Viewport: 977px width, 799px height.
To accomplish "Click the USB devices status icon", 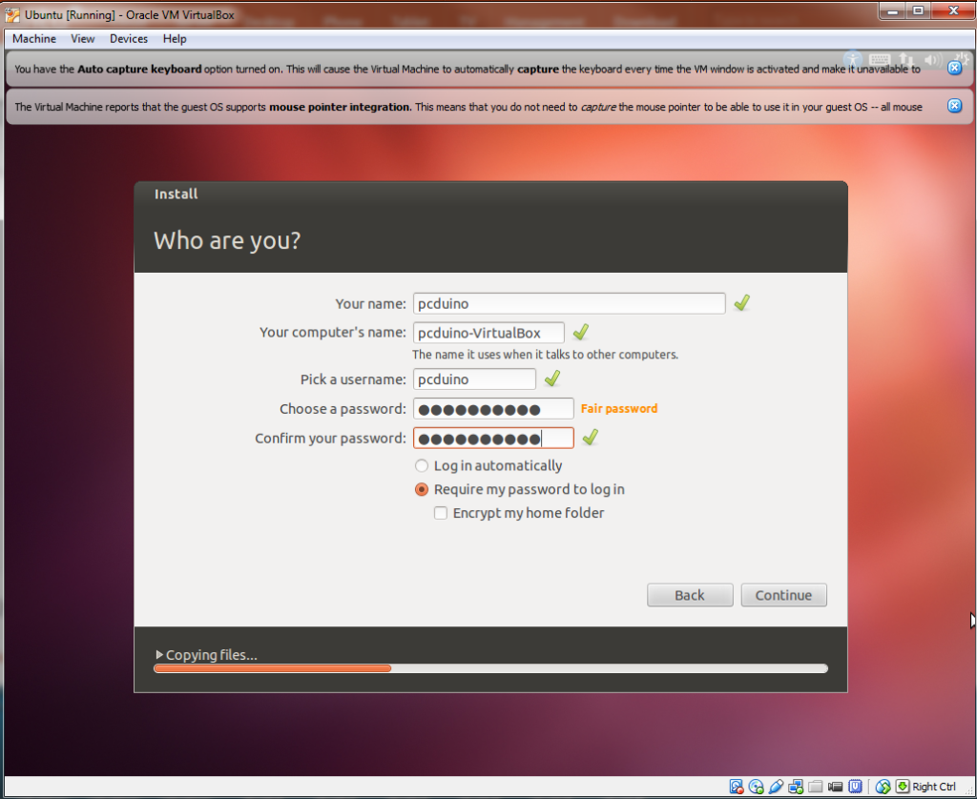I will [776, 787].
